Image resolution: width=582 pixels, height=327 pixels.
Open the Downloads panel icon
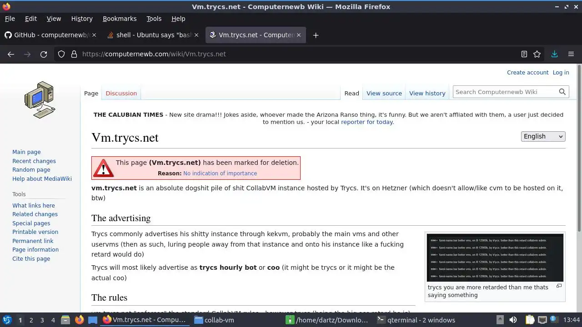pyautogui.click(x=554, y=54)
